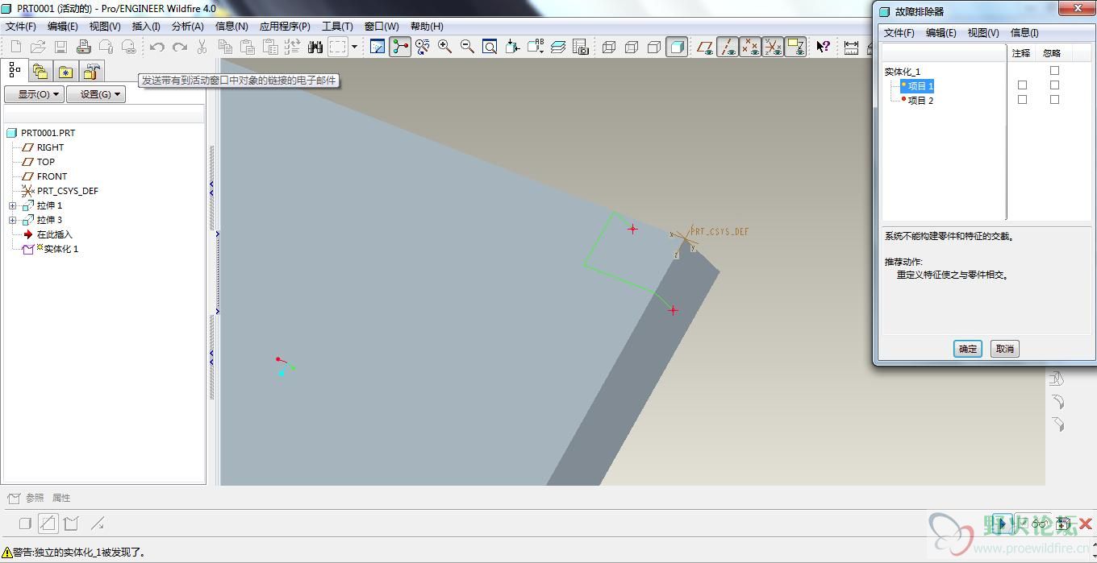
Task: Click the Refit to screen icon
Action: [x=490, y=47]
